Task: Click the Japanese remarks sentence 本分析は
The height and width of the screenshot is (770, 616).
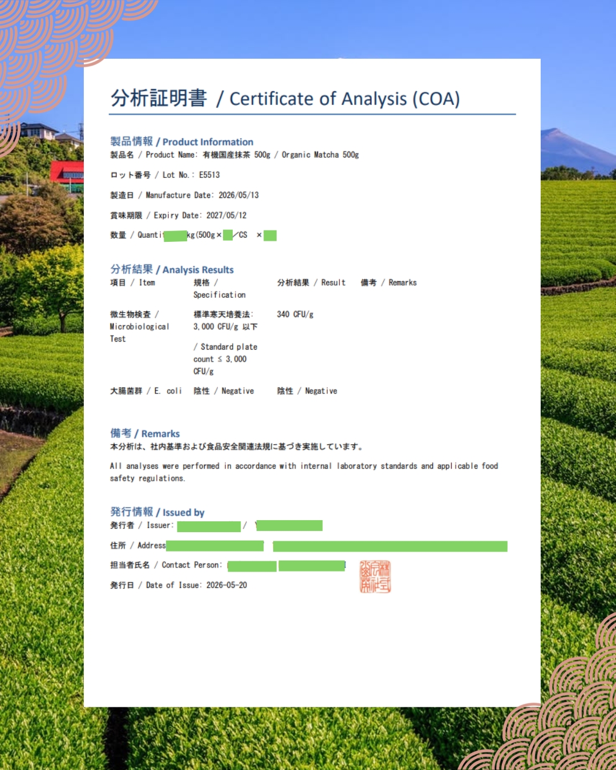Action: [237, 447]
